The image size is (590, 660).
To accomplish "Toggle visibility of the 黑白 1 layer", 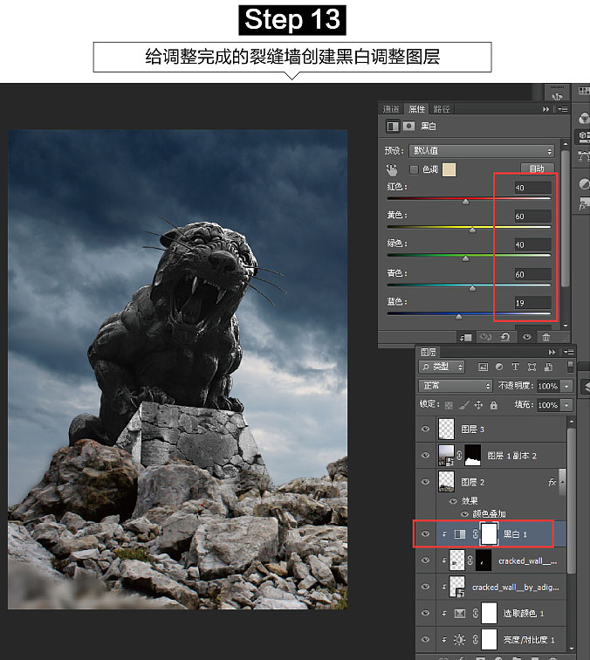I will click(x=425, y=533).
